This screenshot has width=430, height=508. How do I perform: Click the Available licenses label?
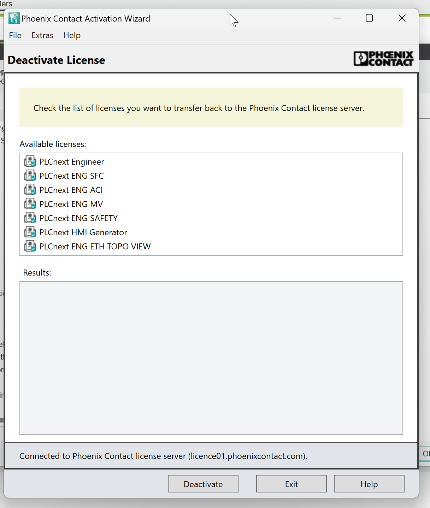[x=53, y=144]
